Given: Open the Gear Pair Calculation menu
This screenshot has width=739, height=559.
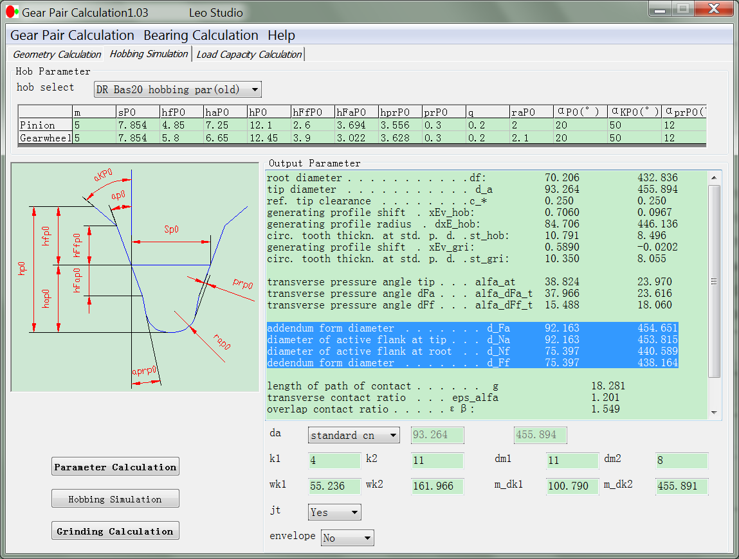Looking at the screenshot, I should click(x=72, y=35).
